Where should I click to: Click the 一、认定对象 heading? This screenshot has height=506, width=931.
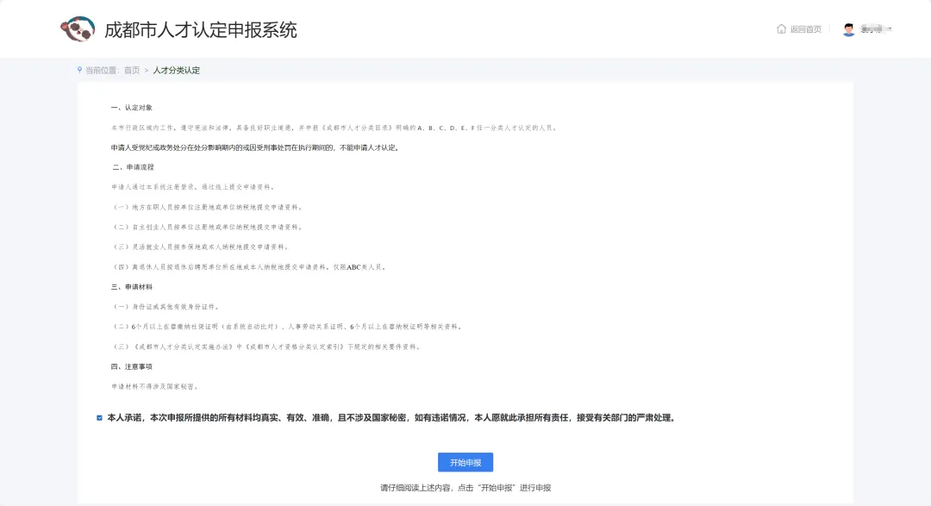click(x=132, y=108)
